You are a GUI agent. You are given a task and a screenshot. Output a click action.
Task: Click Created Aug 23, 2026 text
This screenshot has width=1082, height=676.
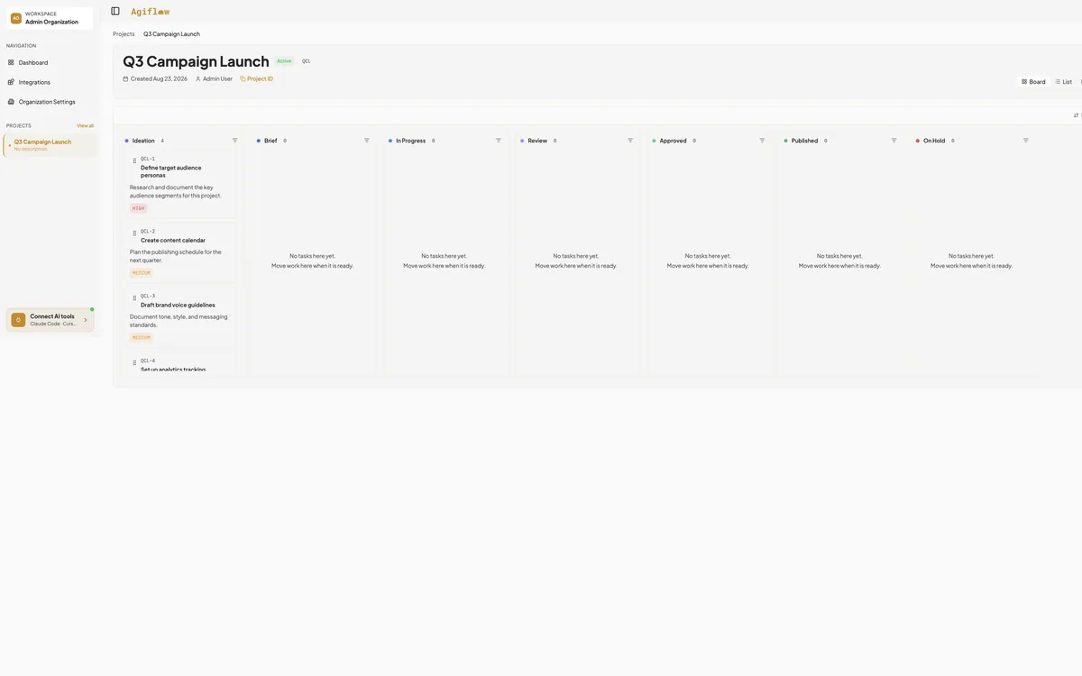tap(159, 79)
